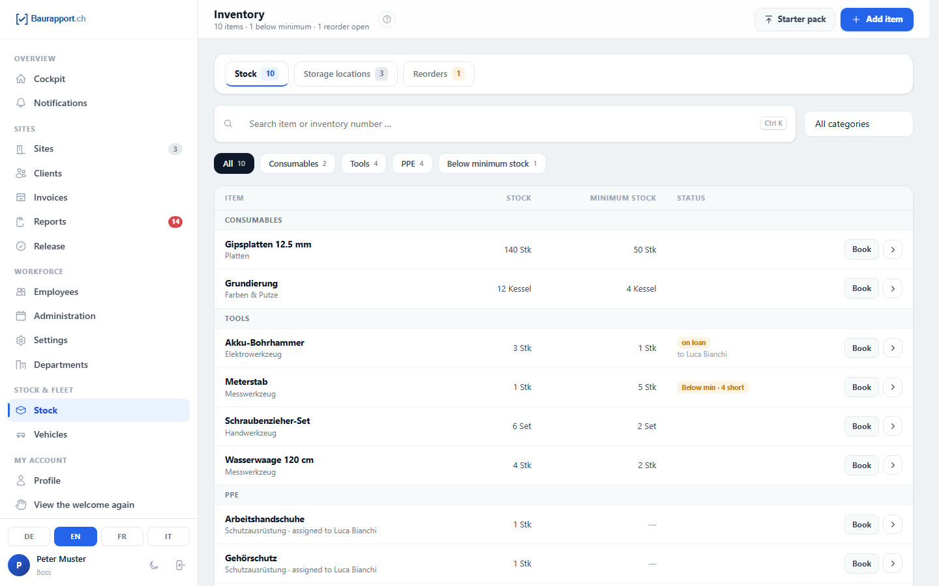Filter list by Consumables chip
Viewport: 939px width, 586px height.
298,163
